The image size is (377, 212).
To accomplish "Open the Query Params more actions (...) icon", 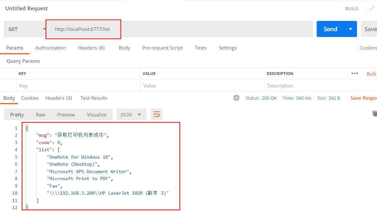I will pyautogui.click(x=354, y=73).
